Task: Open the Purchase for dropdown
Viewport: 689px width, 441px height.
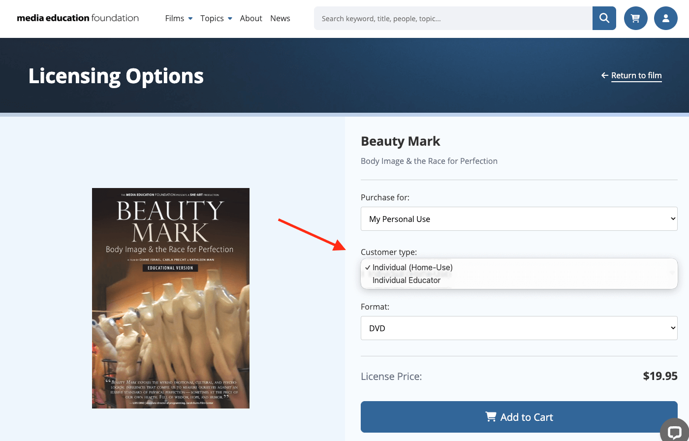Action: click(x=519, y=219)
